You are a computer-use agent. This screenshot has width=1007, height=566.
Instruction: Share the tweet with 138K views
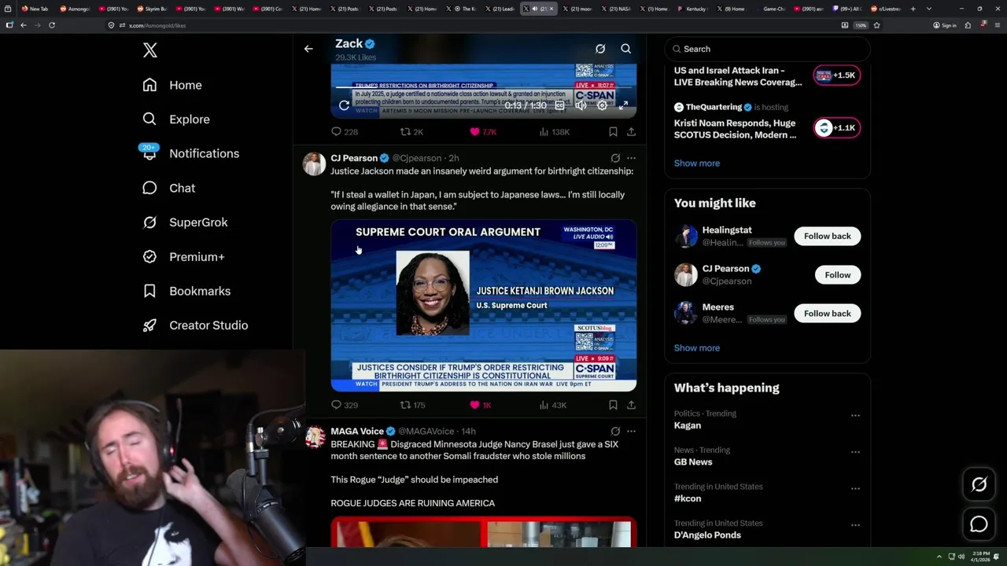[631, 132]
